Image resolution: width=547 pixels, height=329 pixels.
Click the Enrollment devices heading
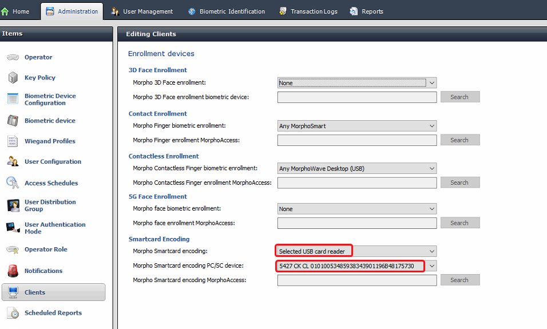click(x=161, y=53)
